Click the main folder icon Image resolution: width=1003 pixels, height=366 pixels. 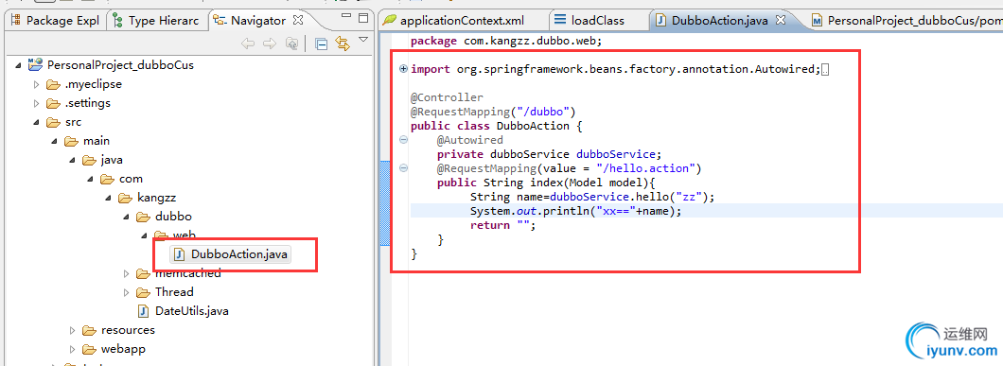[71, 141]
